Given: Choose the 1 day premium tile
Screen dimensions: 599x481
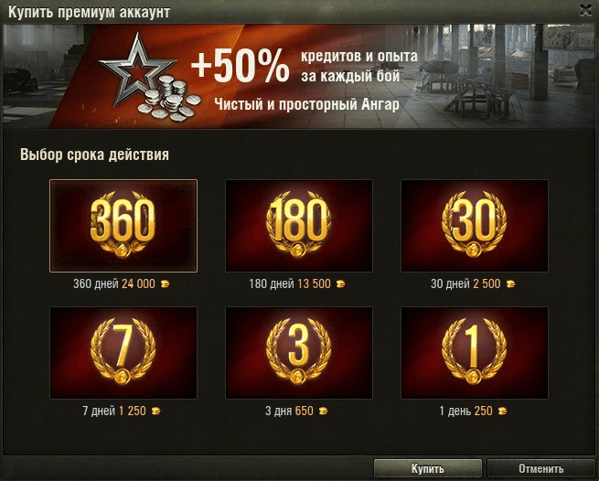Looking at the screenshot, I should point(474,353).
